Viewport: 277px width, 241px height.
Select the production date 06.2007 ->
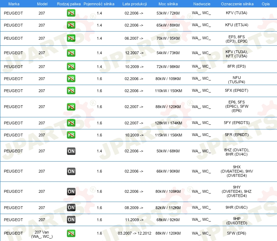pos(134,38)
